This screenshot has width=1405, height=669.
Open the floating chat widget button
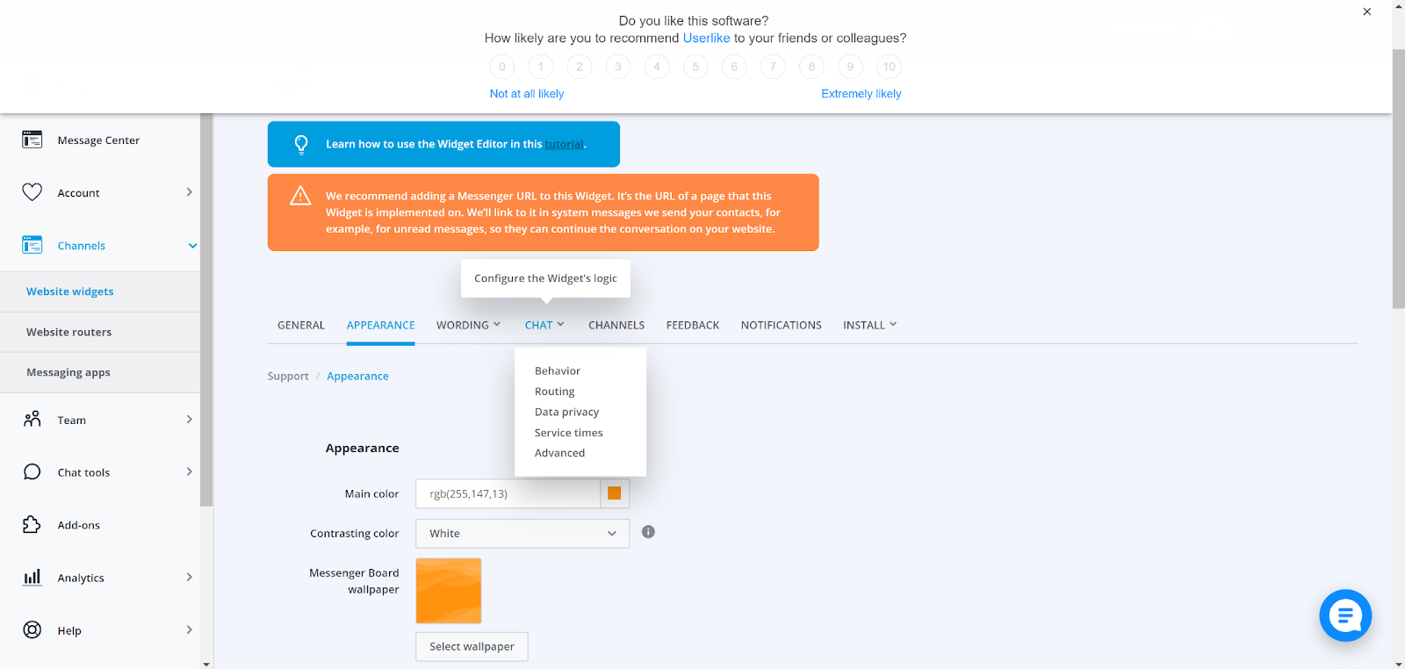[1344, 615]
